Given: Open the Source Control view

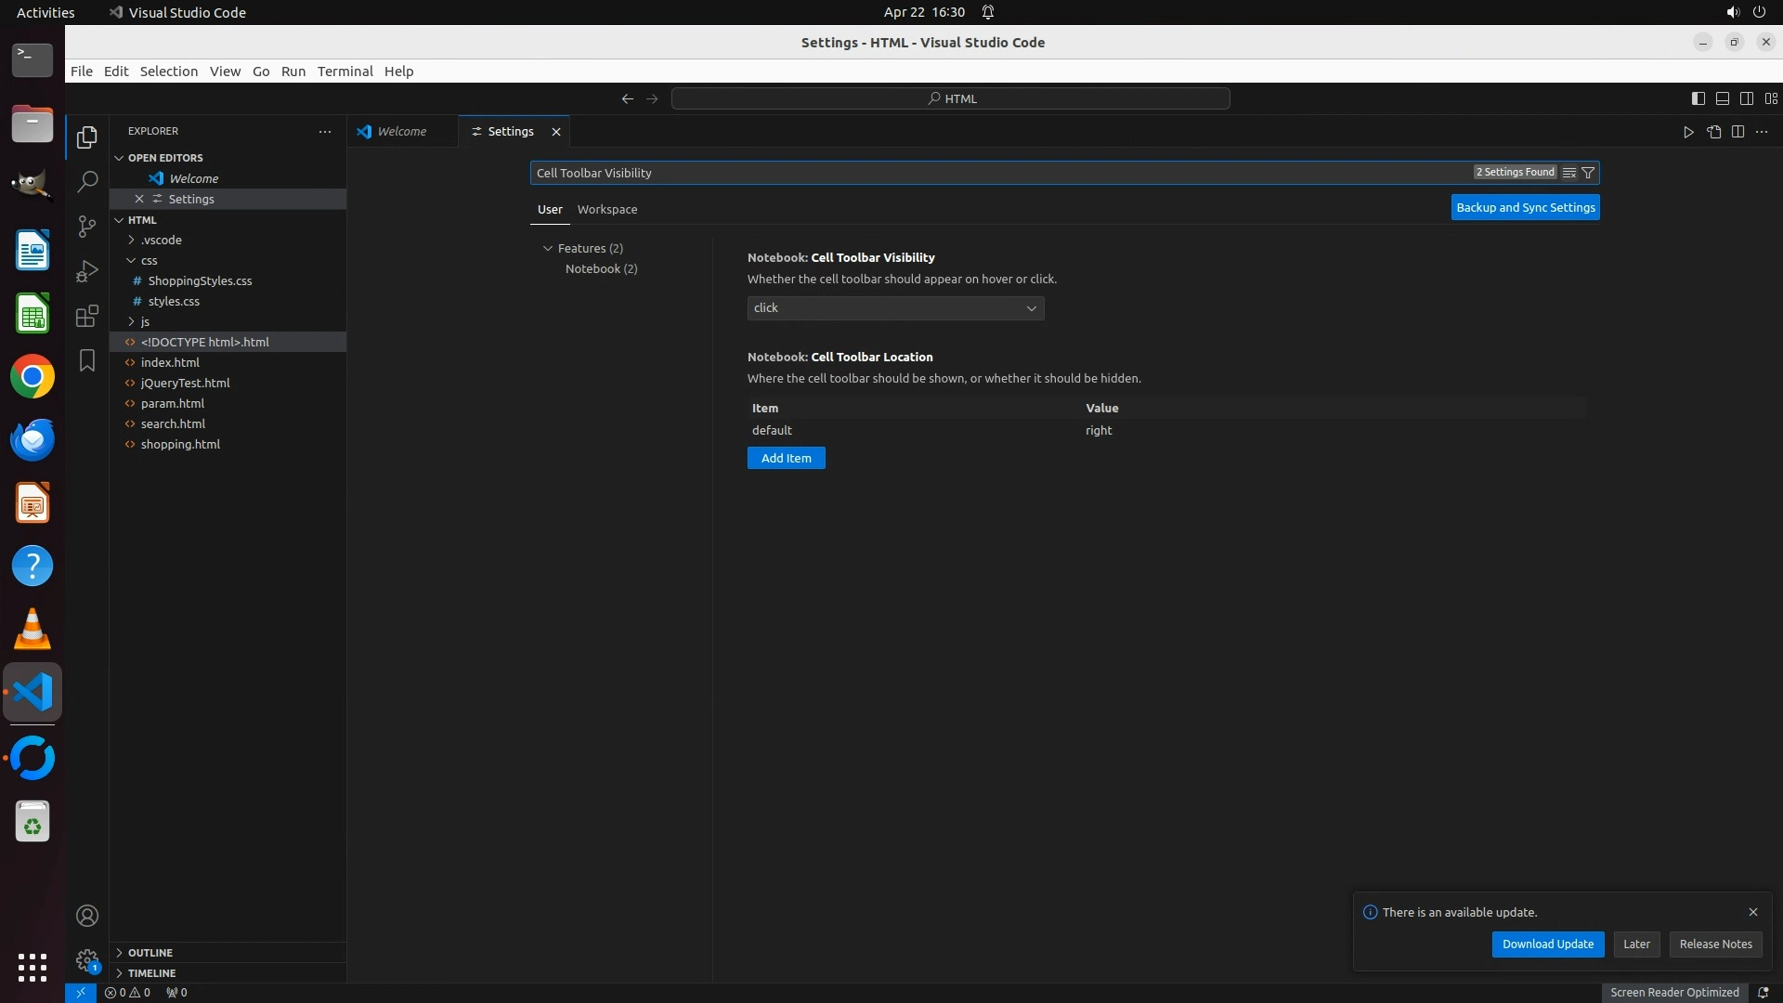Looking at the screenshot, I should pos(87,227).
